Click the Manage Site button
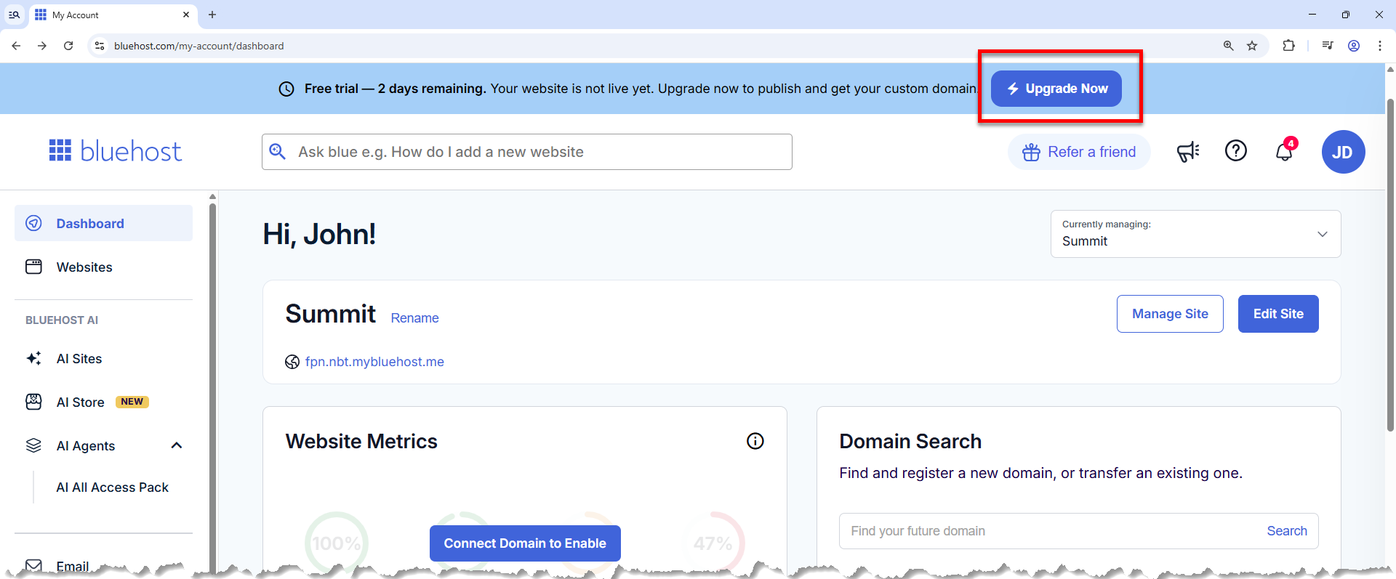This screenshot has height=579, width=1396. tap(1170, 314)
